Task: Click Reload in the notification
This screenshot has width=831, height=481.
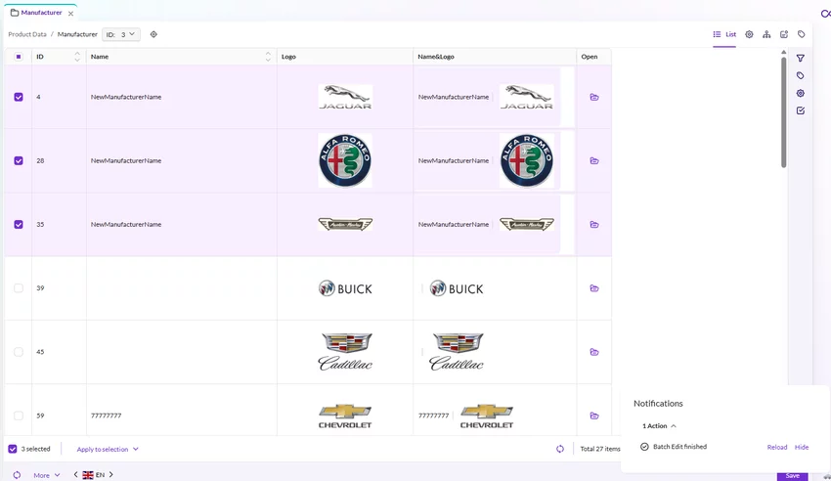Action: (777, 447)
